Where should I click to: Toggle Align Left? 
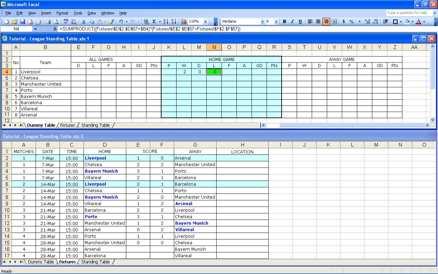[310, 22]
